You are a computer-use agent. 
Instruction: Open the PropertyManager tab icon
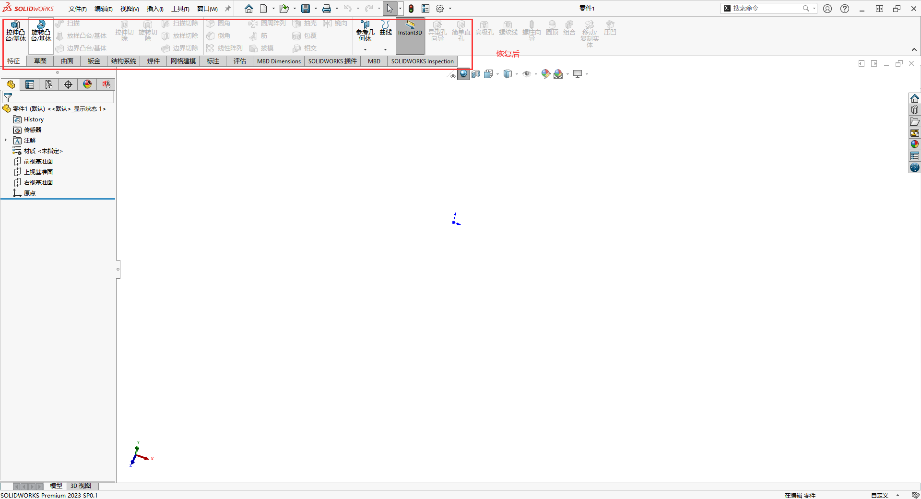click(x=30, y=84)
